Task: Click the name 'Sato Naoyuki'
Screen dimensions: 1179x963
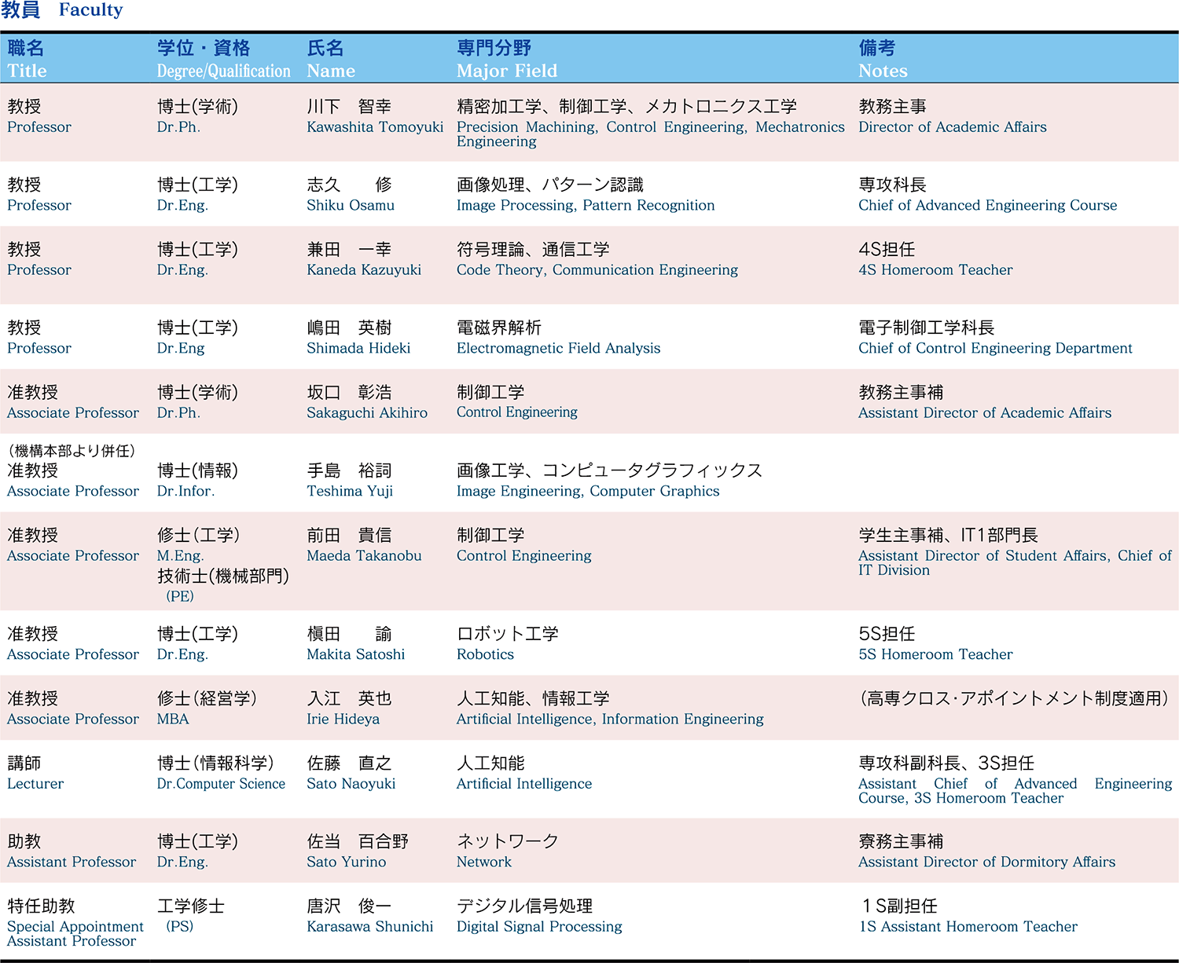Action: click(x=351, y=784)
